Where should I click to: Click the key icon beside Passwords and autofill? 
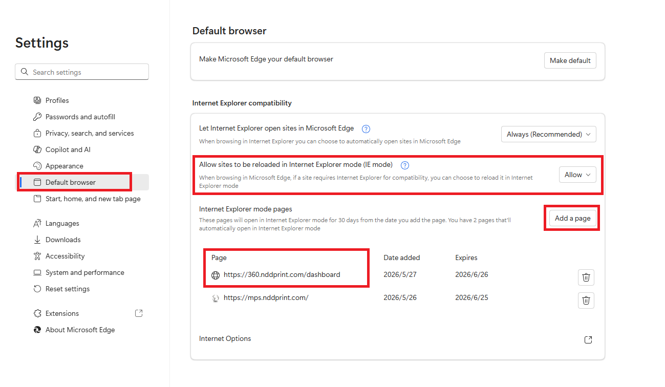(37, 117)
